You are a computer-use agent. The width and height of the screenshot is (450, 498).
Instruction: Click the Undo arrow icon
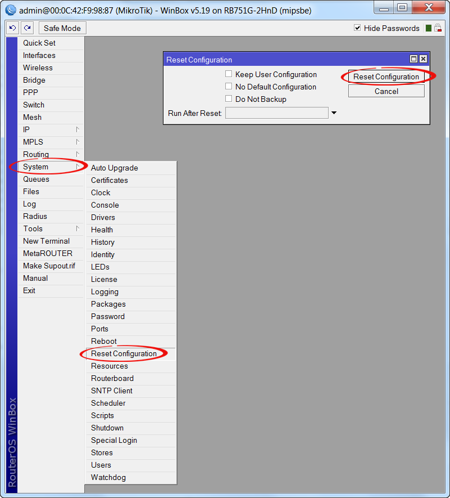(x=13, y=28)
